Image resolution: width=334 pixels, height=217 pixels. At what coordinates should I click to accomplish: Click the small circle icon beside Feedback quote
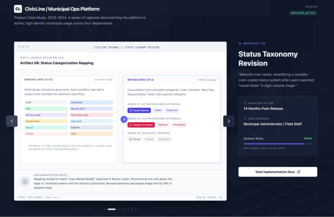(x=25, y=146)
